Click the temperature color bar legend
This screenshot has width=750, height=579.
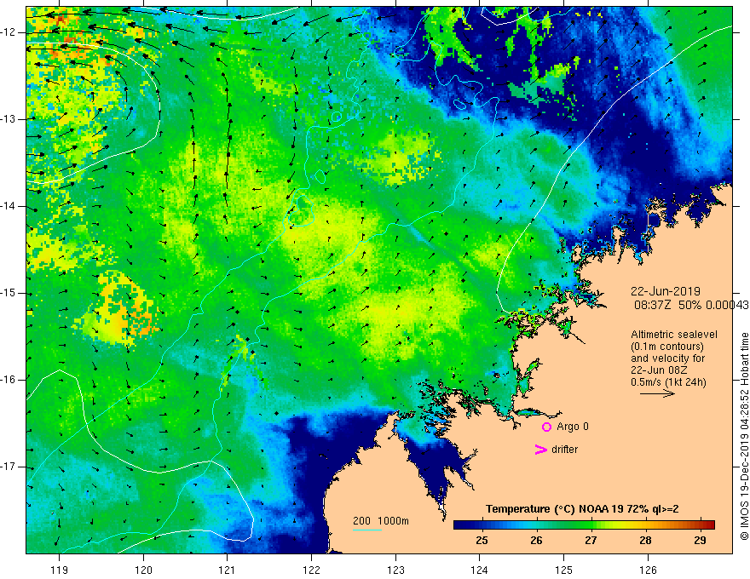coord(584,525)
